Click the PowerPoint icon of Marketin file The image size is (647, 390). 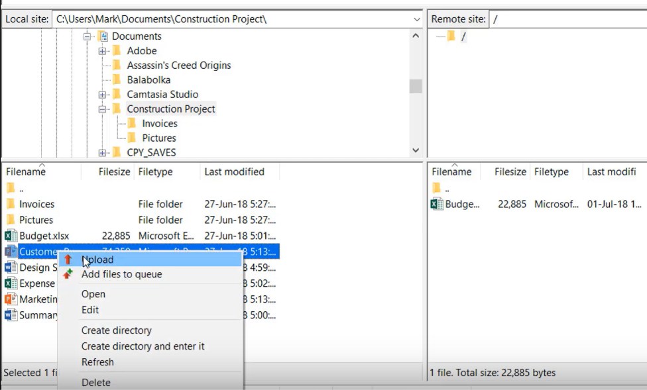coord(11,299)
